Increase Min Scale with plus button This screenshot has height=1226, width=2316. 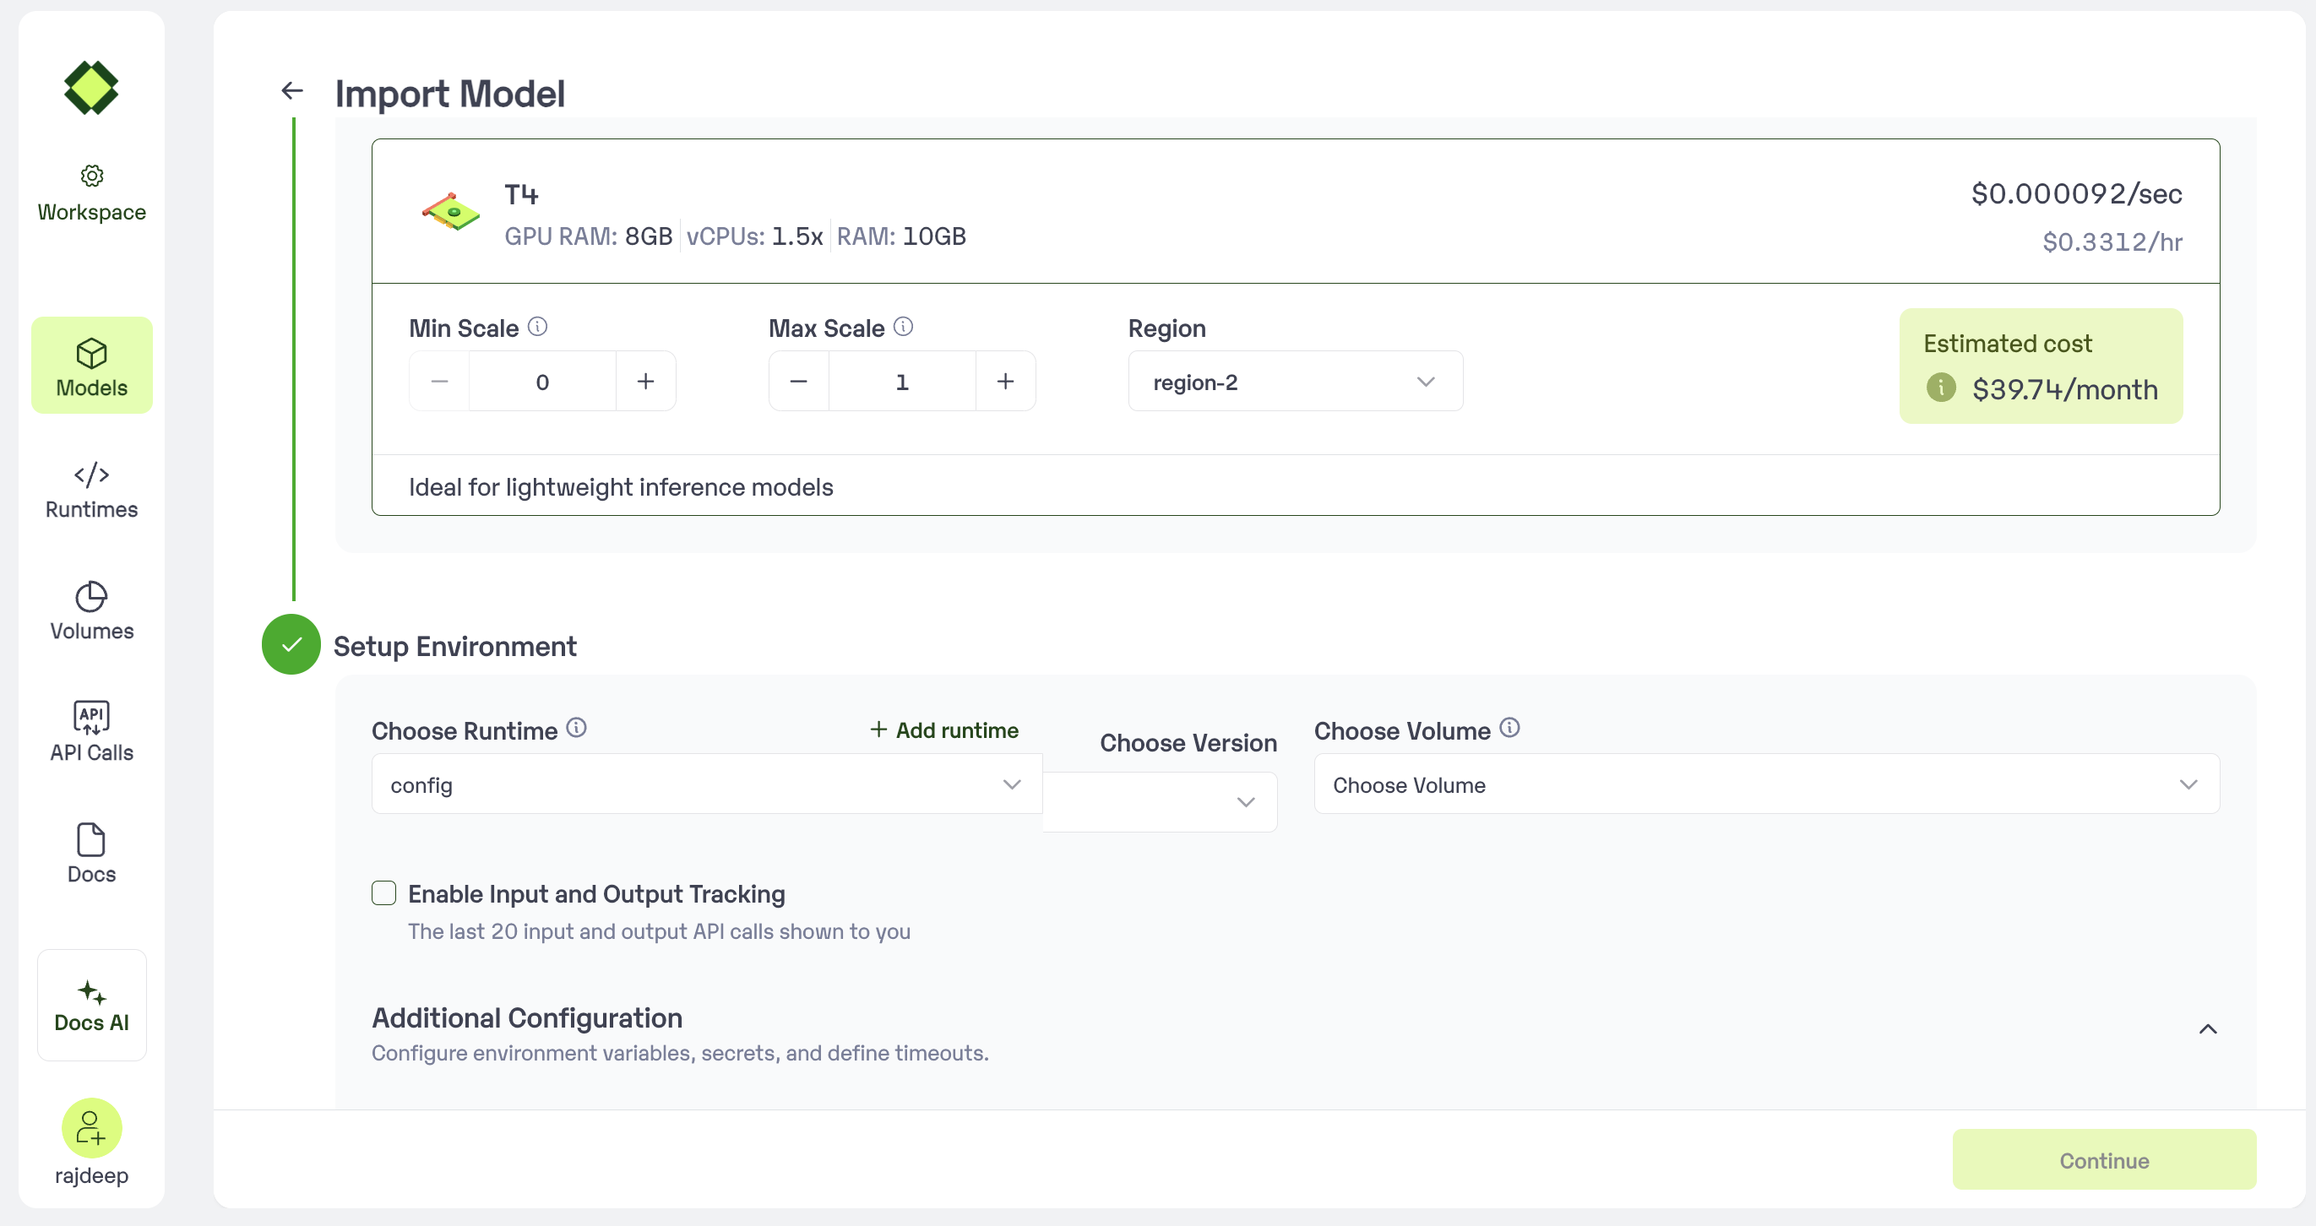coord(645,382)
